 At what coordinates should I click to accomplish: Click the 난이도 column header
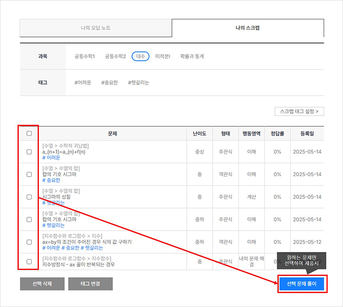199,134
